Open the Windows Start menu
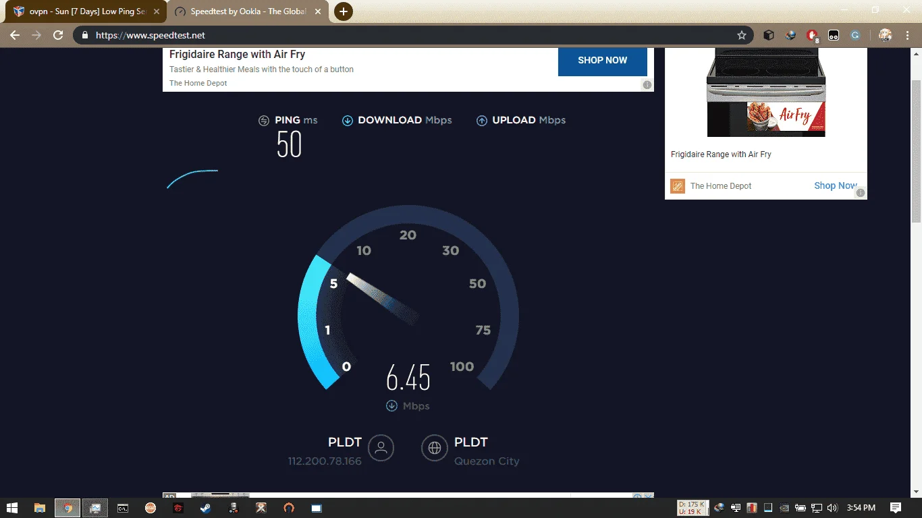This screenshot has height=518, width=922. tap(12, 508)
